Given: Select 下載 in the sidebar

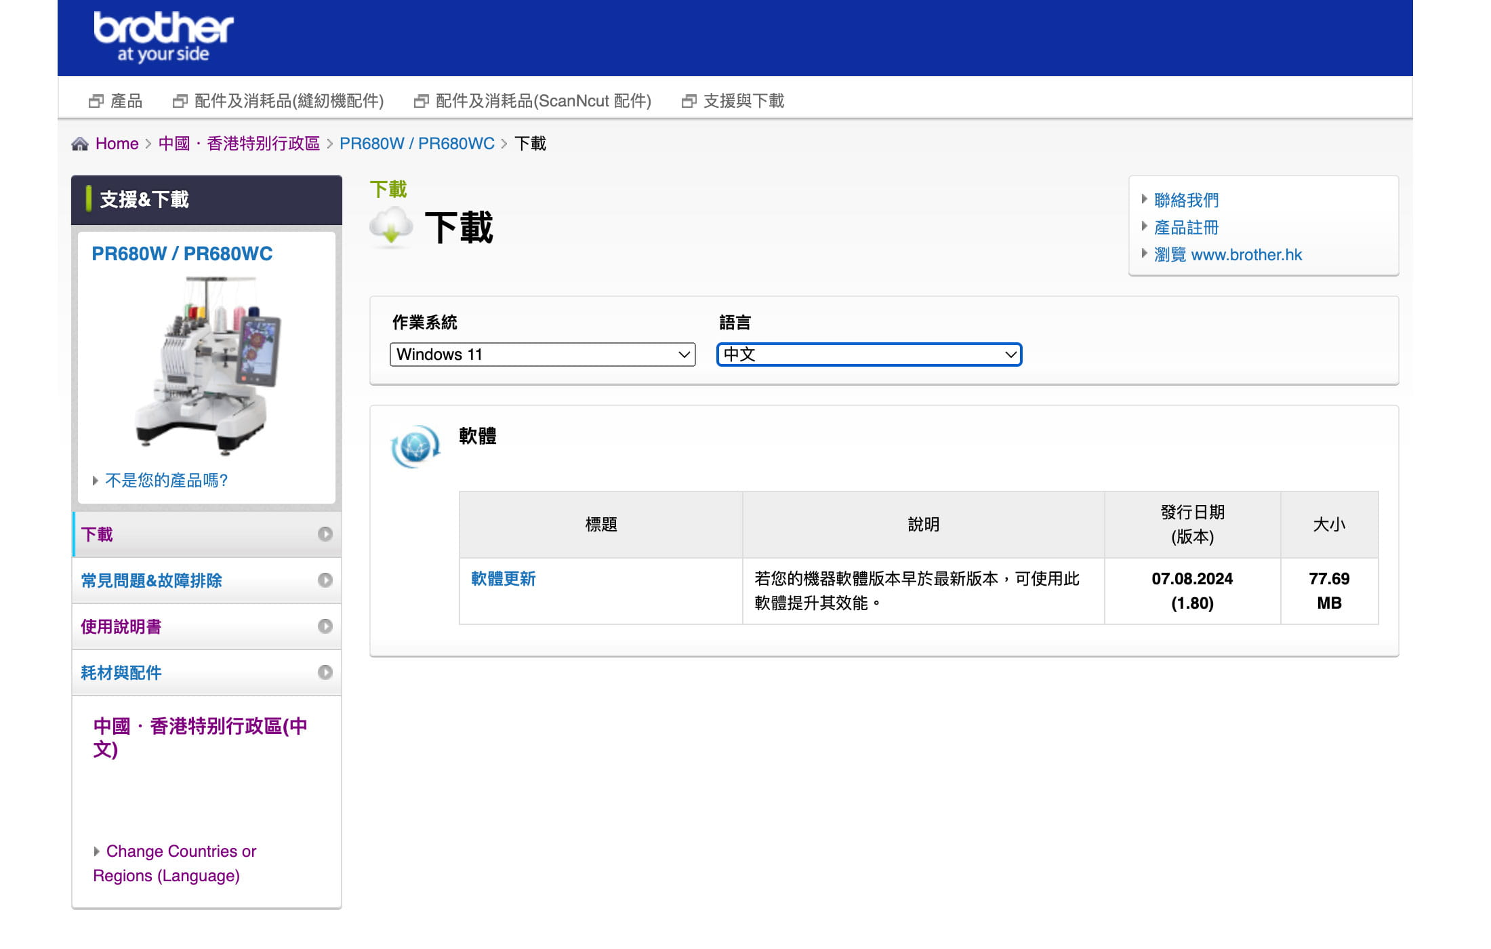Looking at the screenshot, I should point(207,534).
